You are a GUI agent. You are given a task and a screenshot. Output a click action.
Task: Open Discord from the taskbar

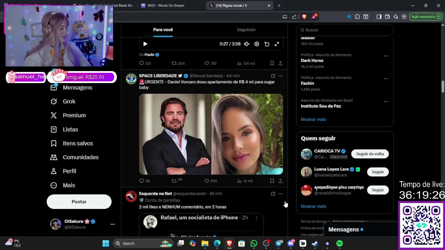point(291,243)
